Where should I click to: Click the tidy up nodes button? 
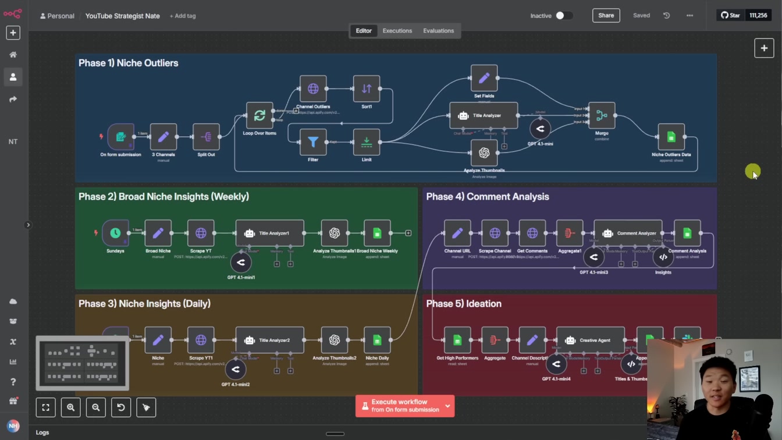(146, 407)
